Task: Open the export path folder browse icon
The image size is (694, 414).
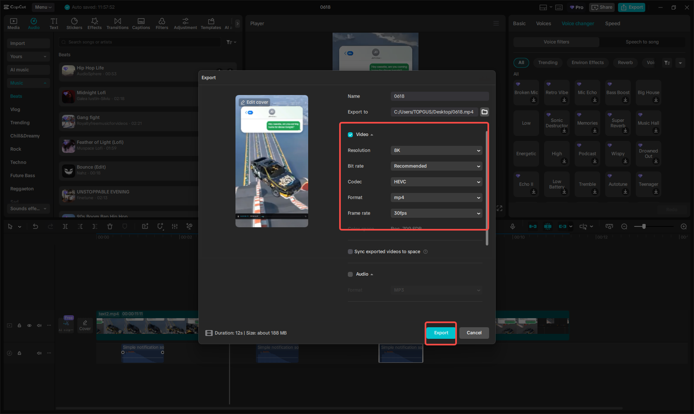Action: click(484, 112)
